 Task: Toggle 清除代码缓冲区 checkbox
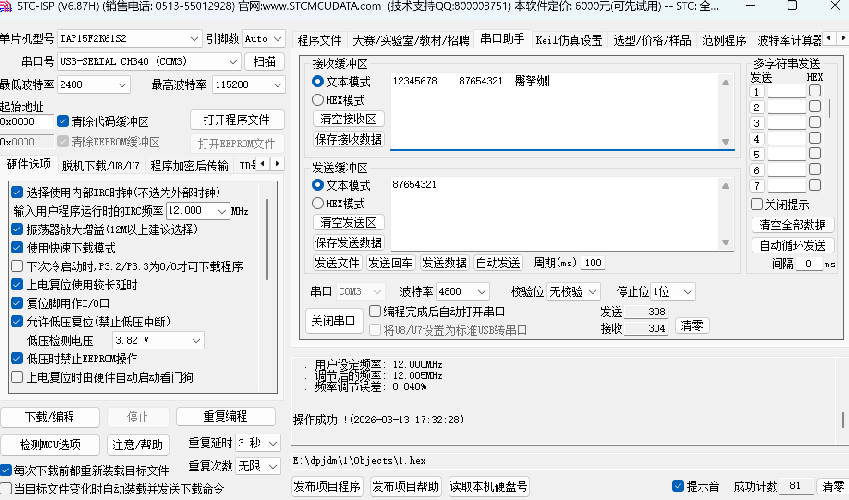[x=63, y=121]
